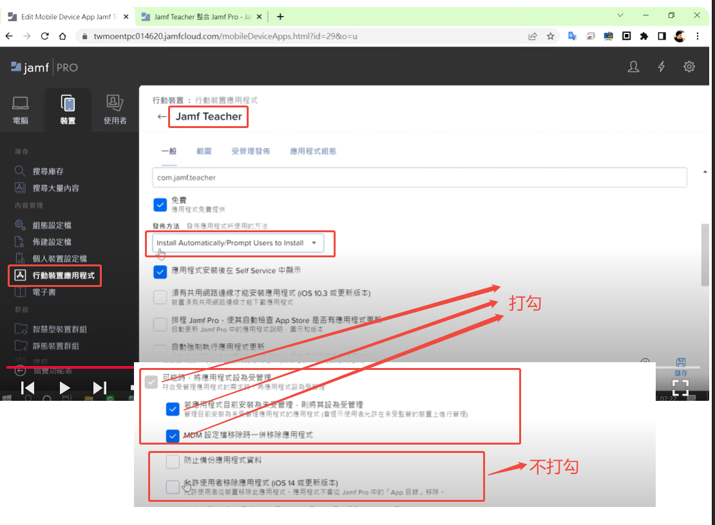Switch to Jamf Teacher 整合 Jamf Pro browser tab
Image resolution: width=715 pixels, height=525 pixels.
(x=202, y=17)
